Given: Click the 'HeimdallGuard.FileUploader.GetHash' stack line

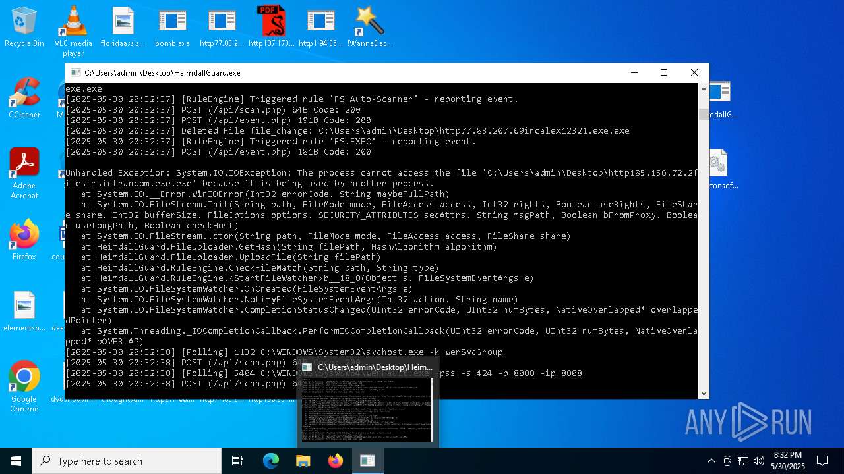Looking at the screenshot, I should point(289,247).
